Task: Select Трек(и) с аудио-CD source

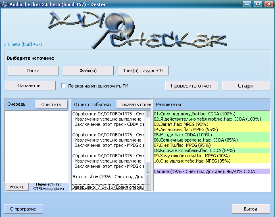Action: pos(143,70)
